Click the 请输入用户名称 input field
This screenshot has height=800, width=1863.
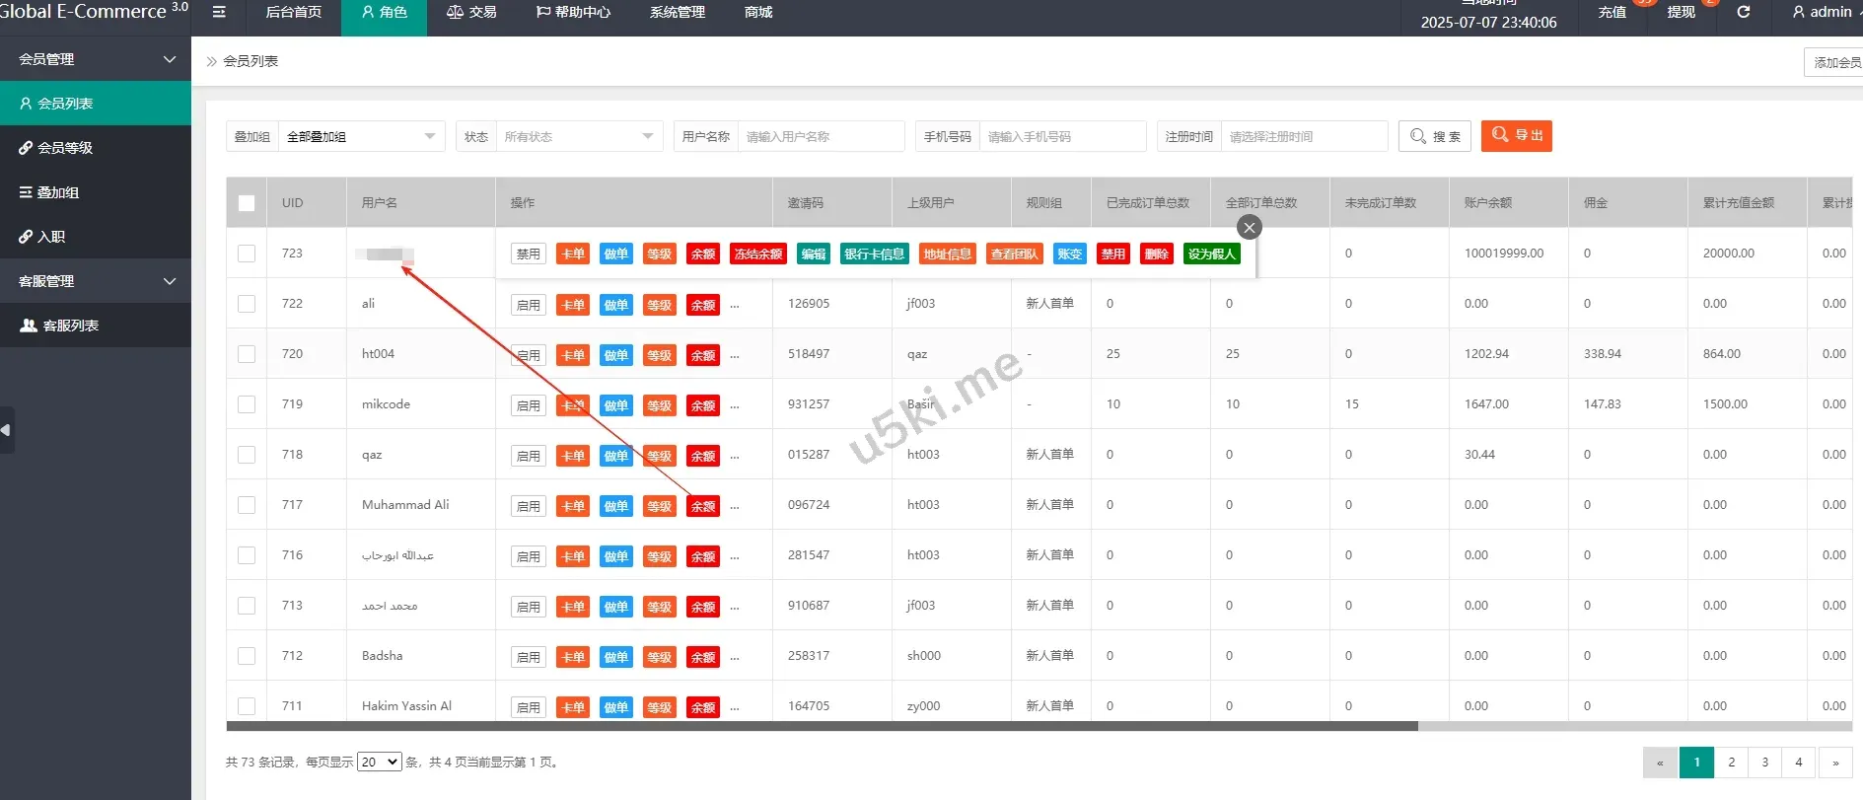point(820,137)
